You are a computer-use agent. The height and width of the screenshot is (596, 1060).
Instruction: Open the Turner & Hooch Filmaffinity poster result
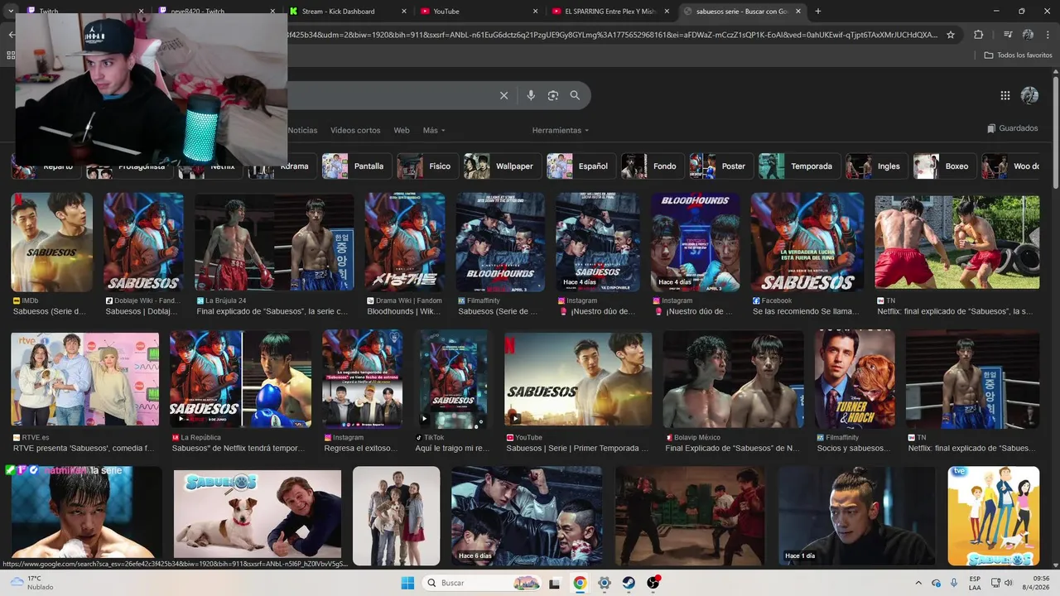click(855, 380)
